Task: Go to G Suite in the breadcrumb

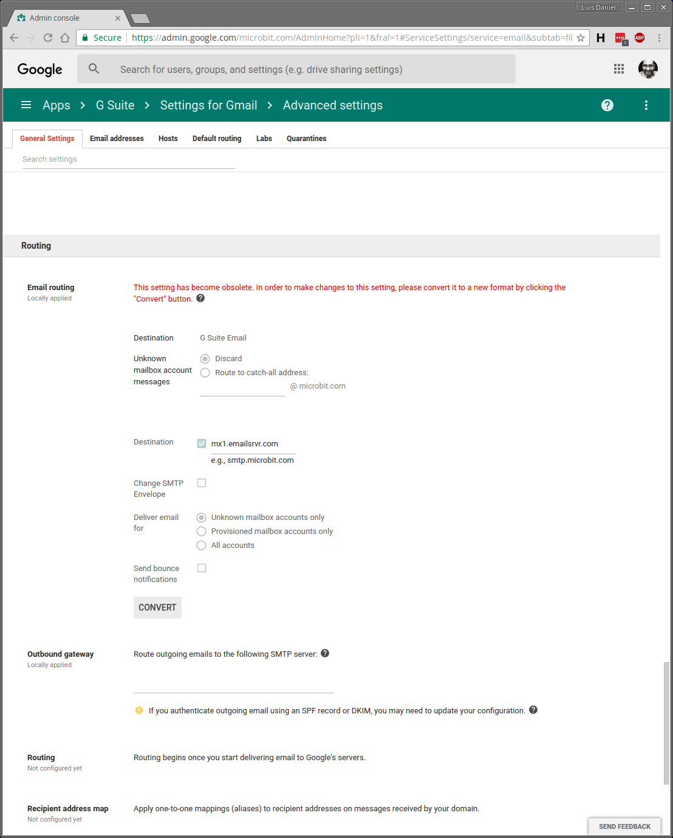Action: click(x=115, y=105)
